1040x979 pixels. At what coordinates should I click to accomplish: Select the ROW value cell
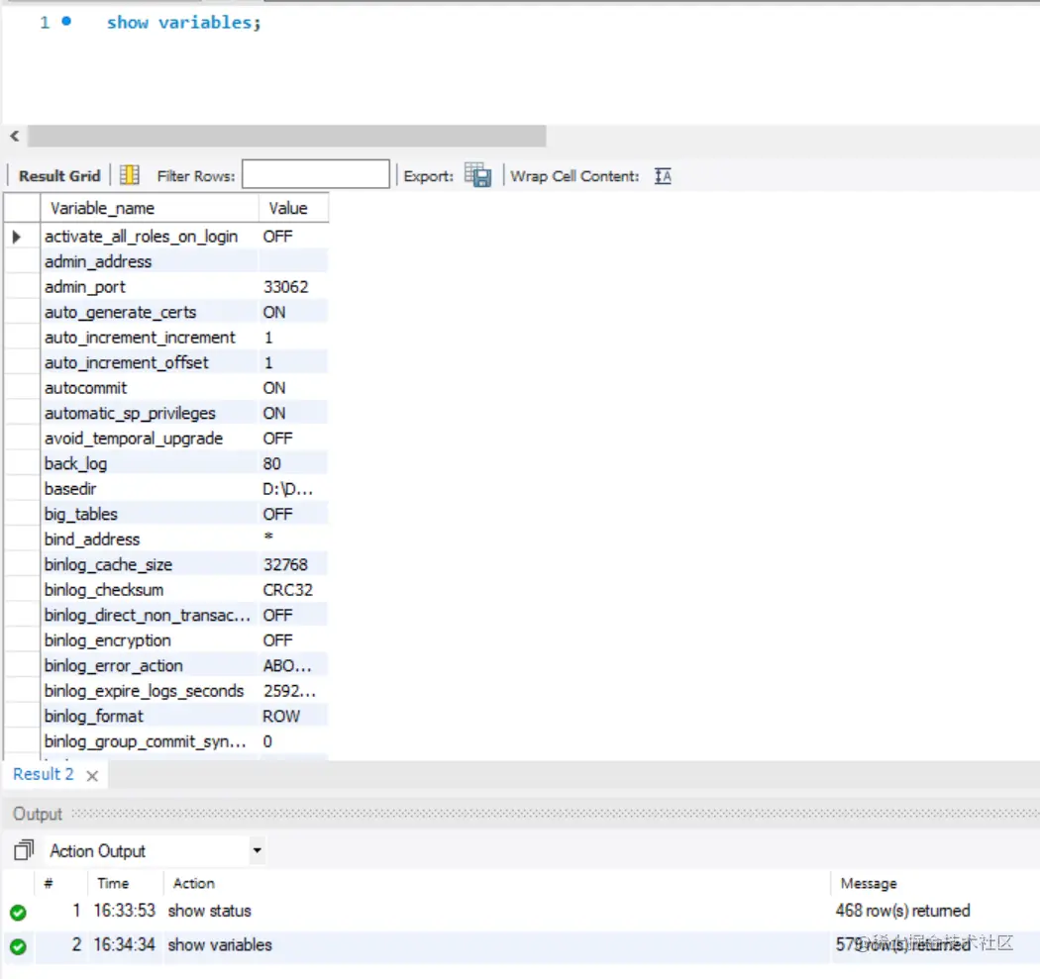293,715
